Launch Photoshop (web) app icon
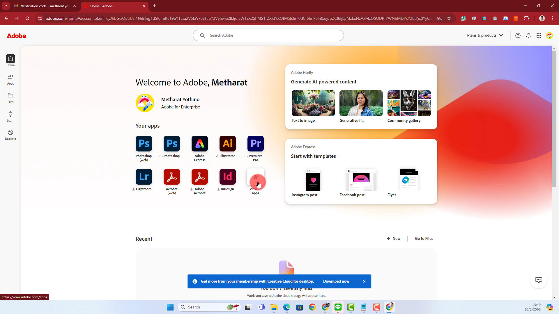The height and width of the screenshot is (314, 559). point(144,144)
